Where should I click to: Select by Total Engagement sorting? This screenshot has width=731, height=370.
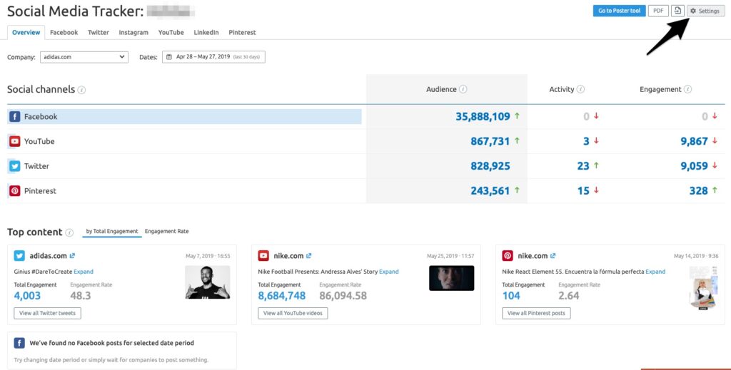(x=112, y=232)
